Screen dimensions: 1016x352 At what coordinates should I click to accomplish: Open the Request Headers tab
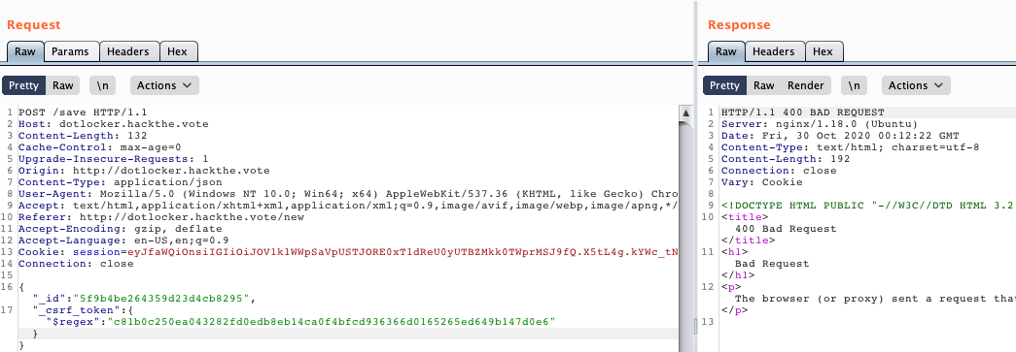(x=128, y=51)
